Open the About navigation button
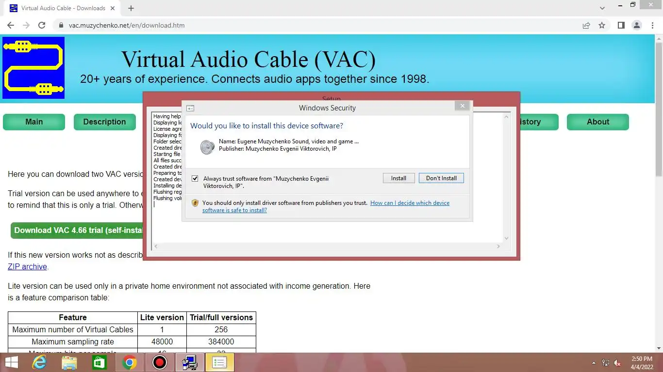 pyautogui.click(x=598, y=122)
